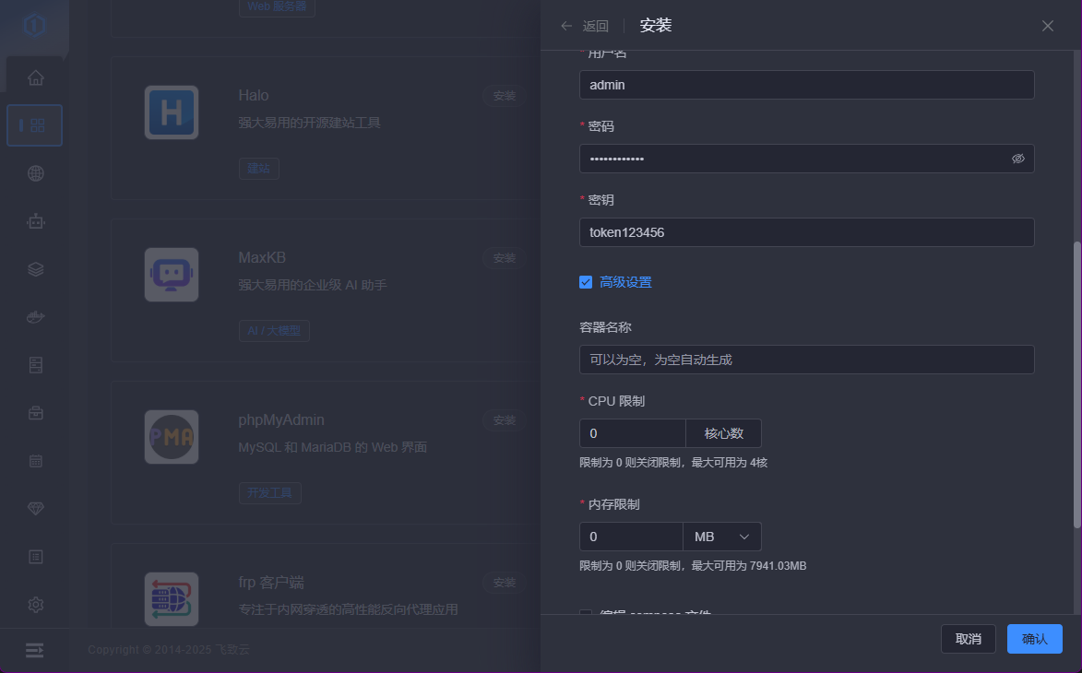Enable the 编辑 compose 文件 checkbox
Screen dimensions: 1082x673
click(x=586, y=615)
